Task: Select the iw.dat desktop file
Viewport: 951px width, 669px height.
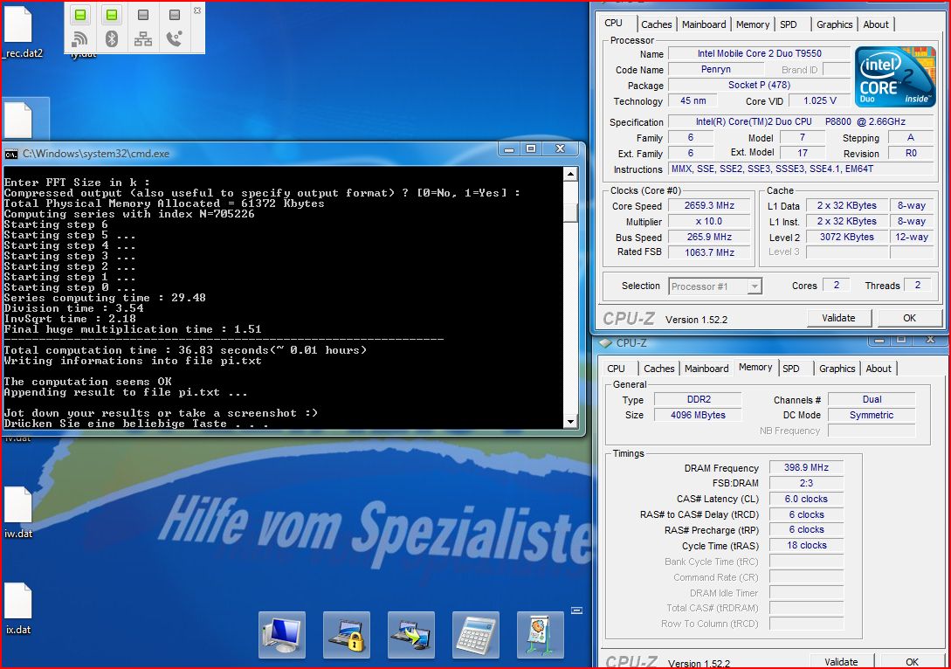Action: (x=18, y=513)
